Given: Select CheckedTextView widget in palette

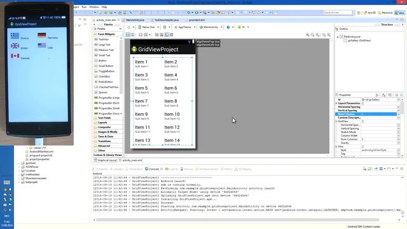Looking at the screenshot, I should coord(109,87).
